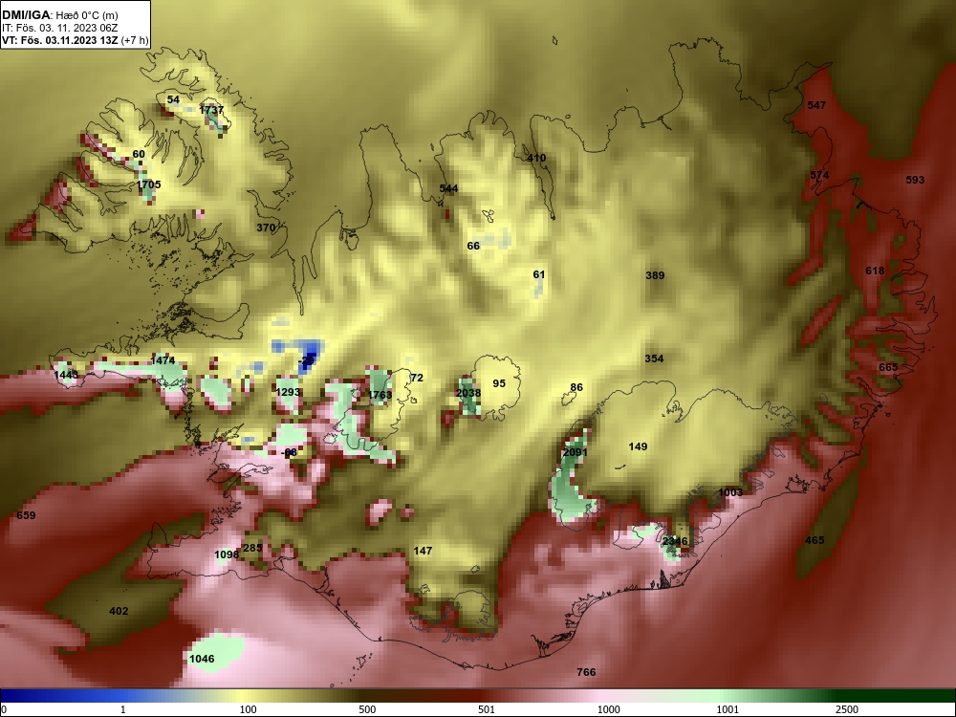The image size is (956, 717).
Task: Click the offshore value 402
Action: pyautogui.click(x=119, y=612)
